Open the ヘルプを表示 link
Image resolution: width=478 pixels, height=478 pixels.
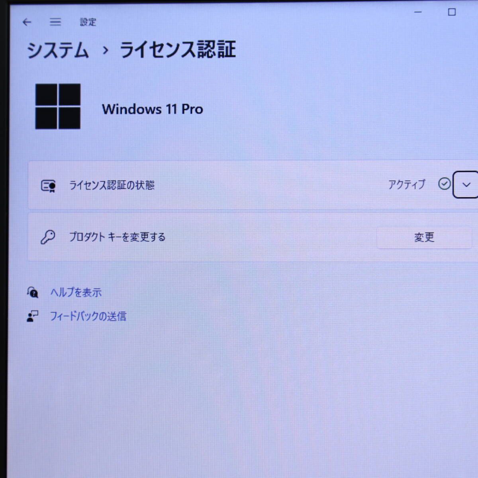point(76,292)
